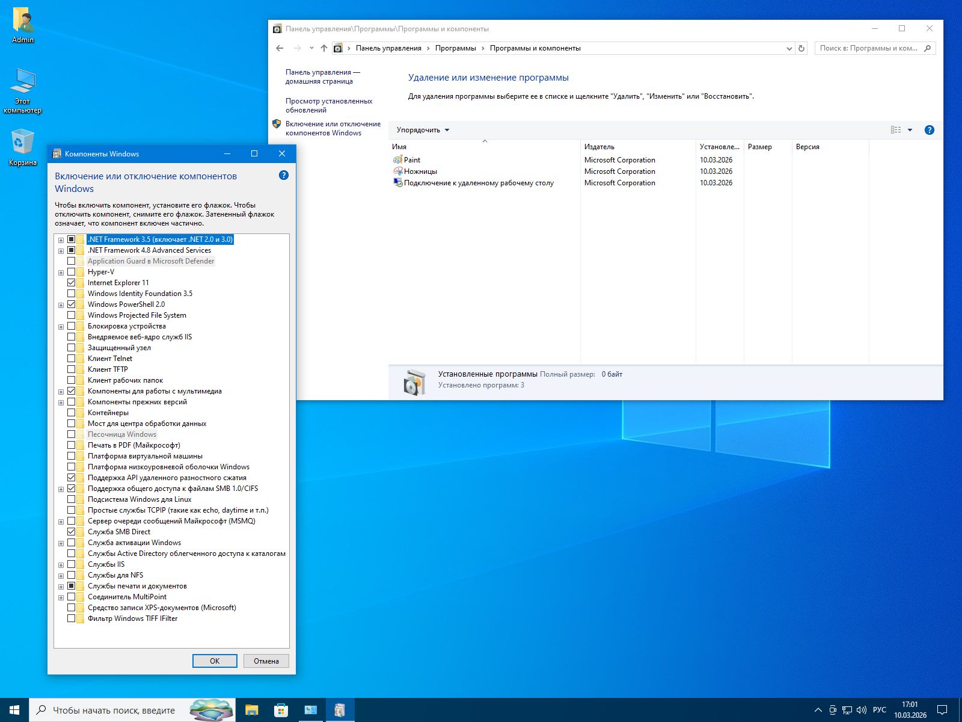Open This Computer desktop icon
The image size is (962, 722).
pos(23,90)
